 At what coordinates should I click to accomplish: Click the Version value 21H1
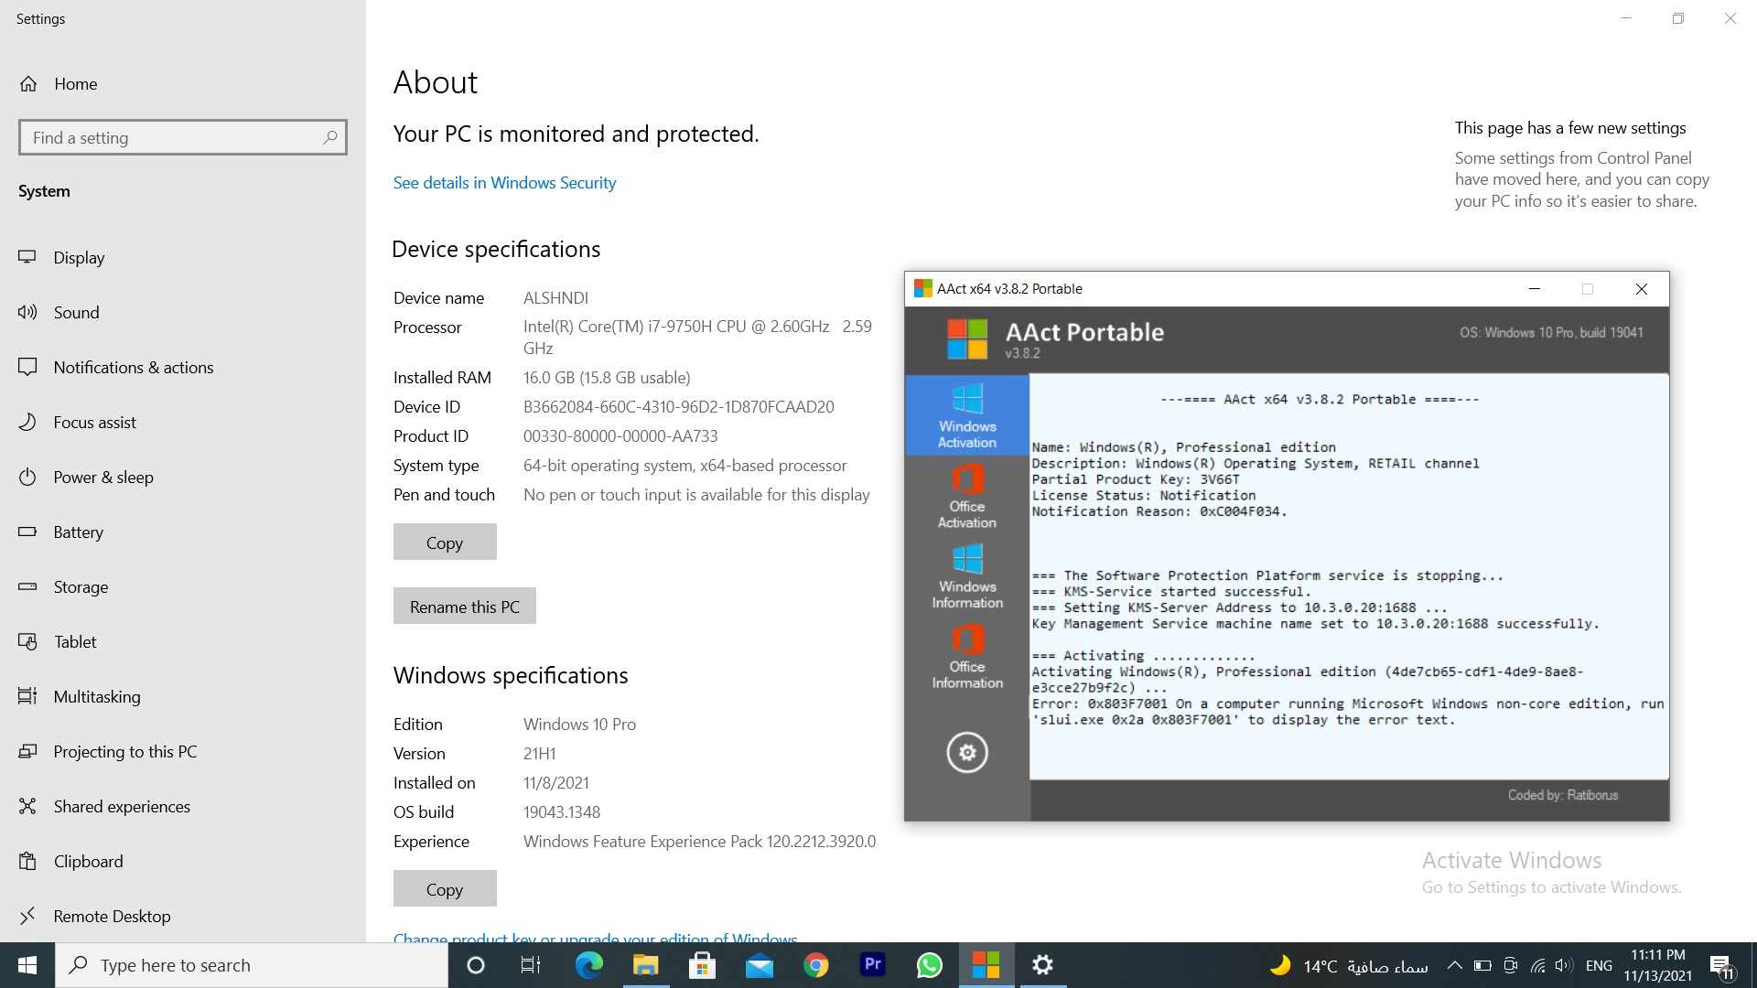pyautogui.click(x=539, y=754)
